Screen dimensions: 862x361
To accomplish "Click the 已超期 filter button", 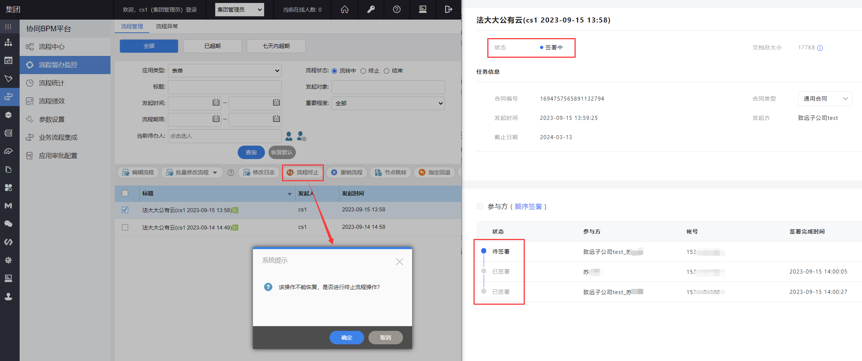I will tap(212, 46).
